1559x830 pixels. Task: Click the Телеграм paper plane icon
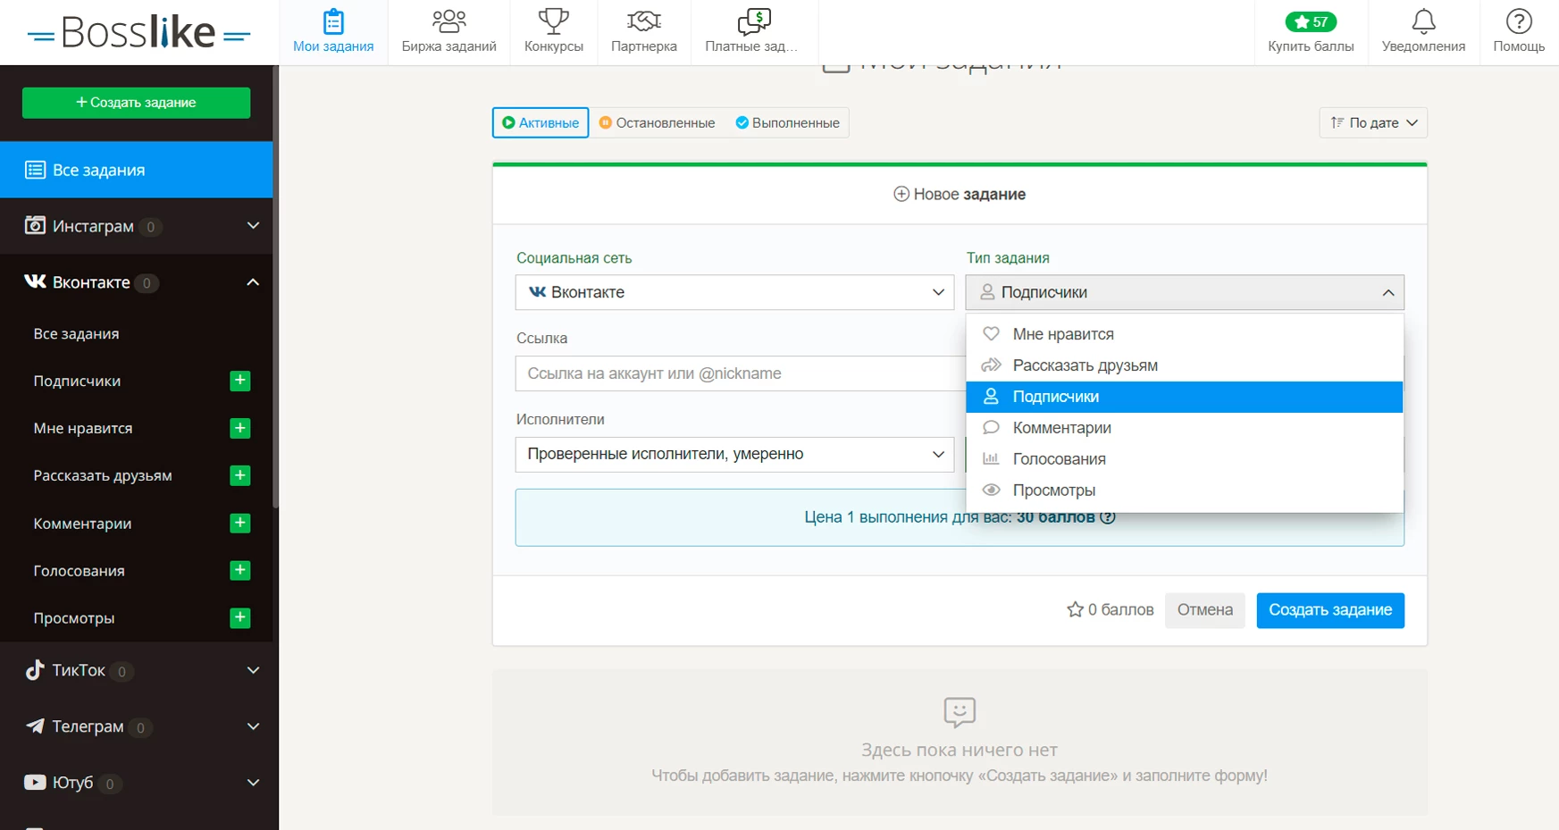coord(35,726)
